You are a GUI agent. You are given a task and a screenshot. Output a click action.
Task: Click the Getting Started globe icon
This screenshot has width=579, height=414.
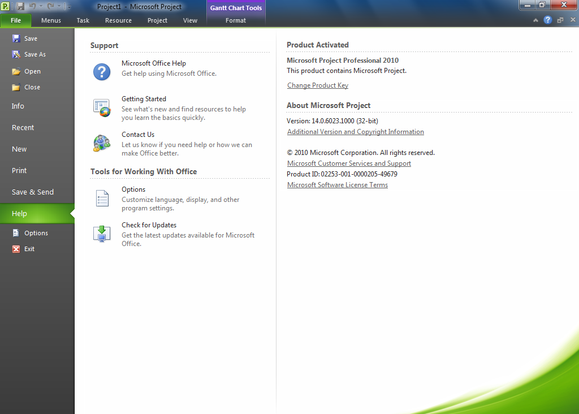coord(102,108)
